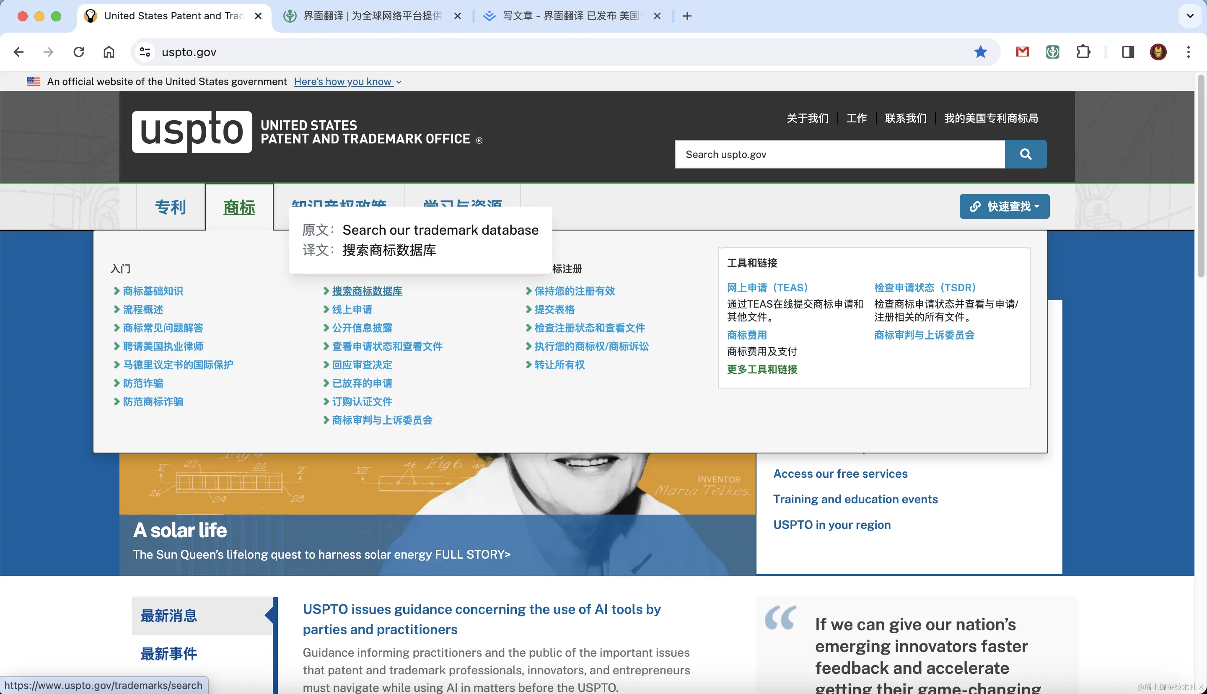Click inside the Search uspto.gov field

[x=839, y=154]
